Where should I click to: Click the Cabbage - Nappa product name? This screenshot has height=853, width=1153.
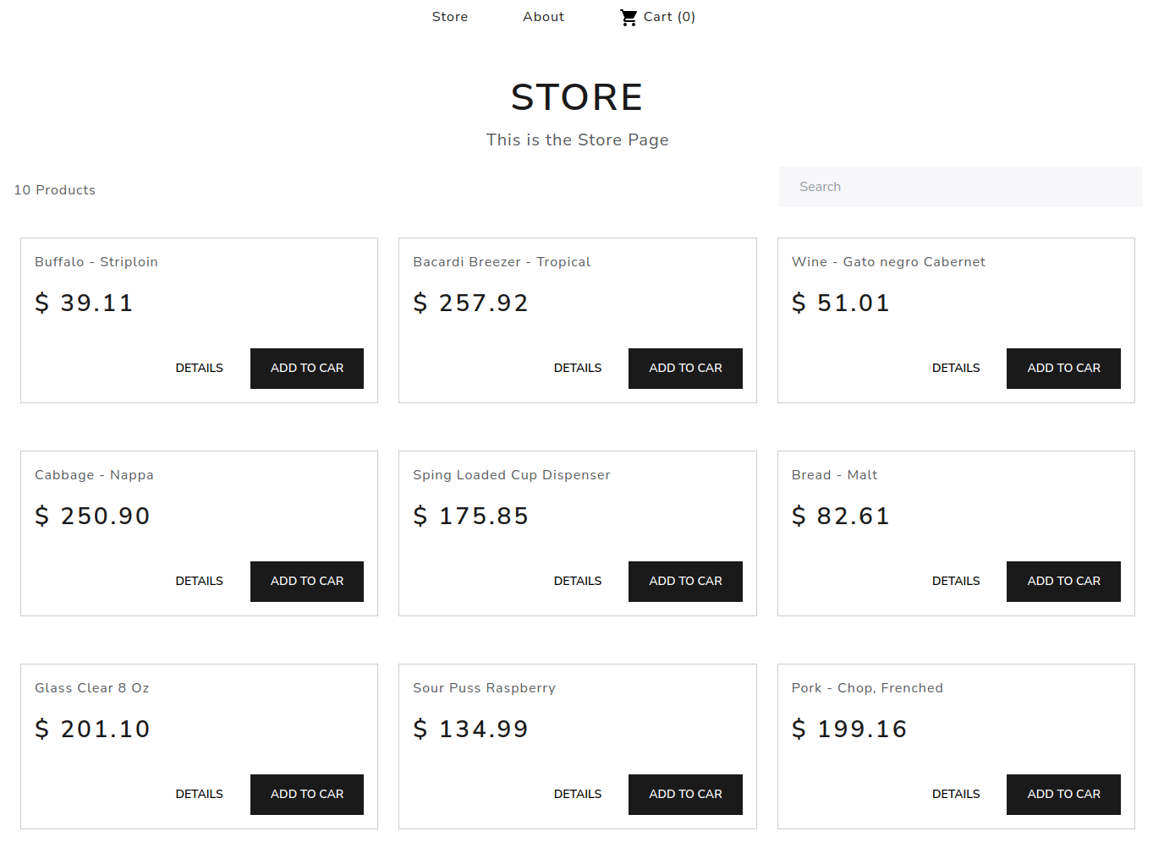tap(94, 475)
